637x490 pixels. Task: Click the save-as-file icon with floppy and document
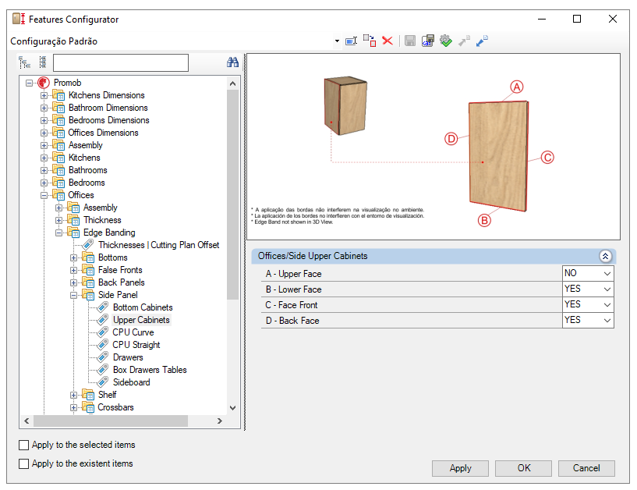pyautogui.click(x=428, y=41)
